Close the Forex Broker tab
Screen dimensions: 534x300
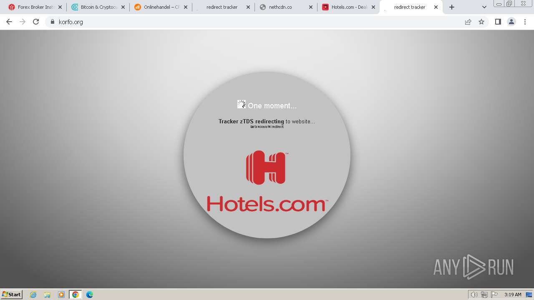click(x=60, y=7)
